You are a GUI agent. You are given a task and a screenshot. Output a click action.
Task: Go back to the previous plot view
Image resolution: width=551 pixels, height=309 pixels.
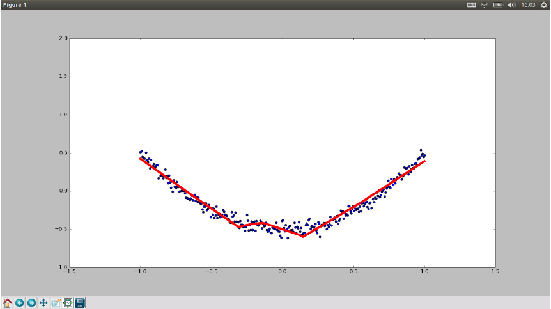20,303
